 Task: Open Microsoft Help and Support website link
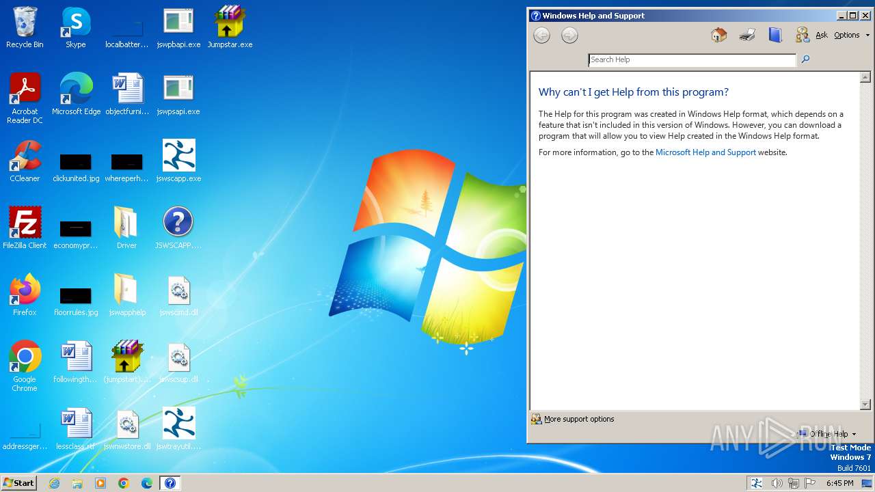pyautogui.click(x=705, y=152)
